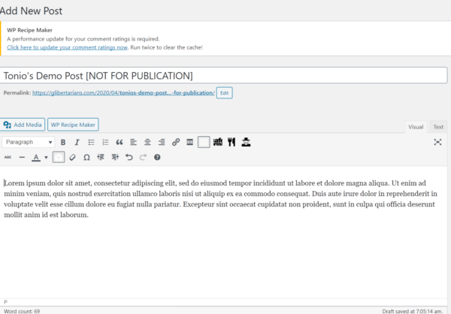The height and width of the screenshot is (314, 451).
Task: Apply italic formatting
Action: click(77, 142)
